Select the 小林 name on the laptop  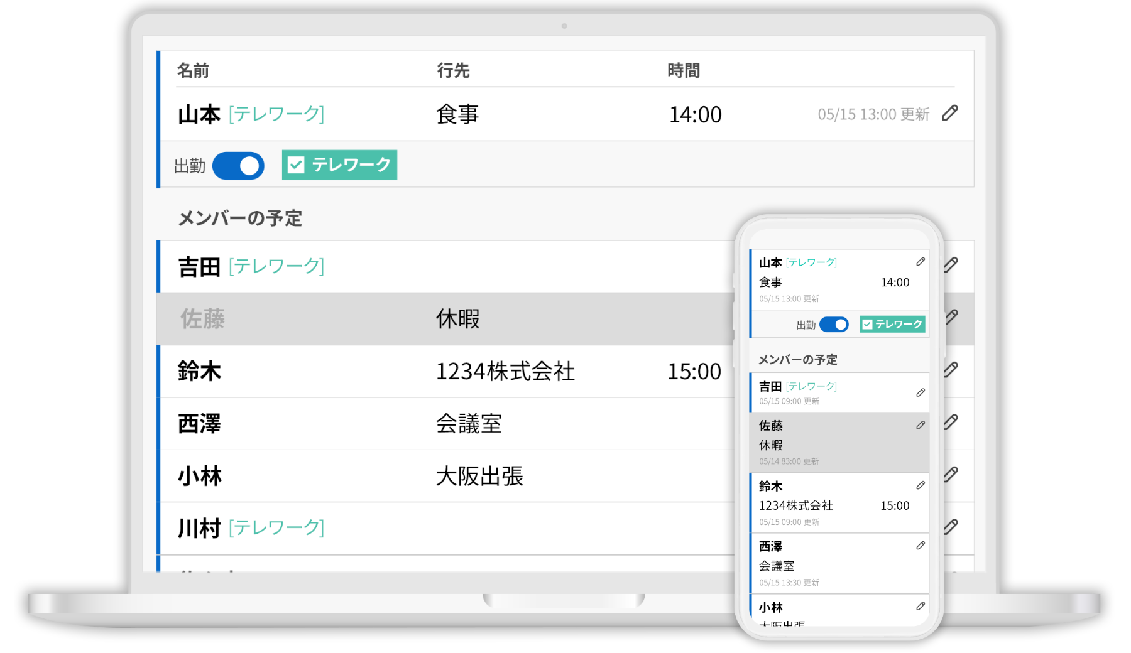pyautogui.click(x=200, y=476)
